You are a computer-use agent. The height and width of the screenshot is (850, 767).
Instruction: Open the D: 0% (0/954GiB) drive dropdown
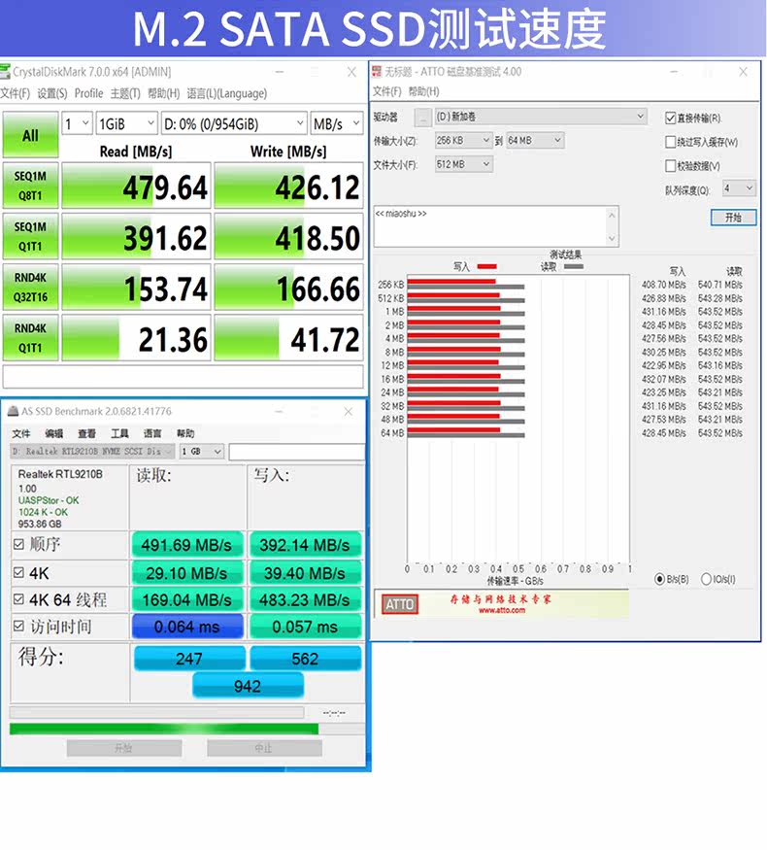pyautogui.click(x=234, y=124)
